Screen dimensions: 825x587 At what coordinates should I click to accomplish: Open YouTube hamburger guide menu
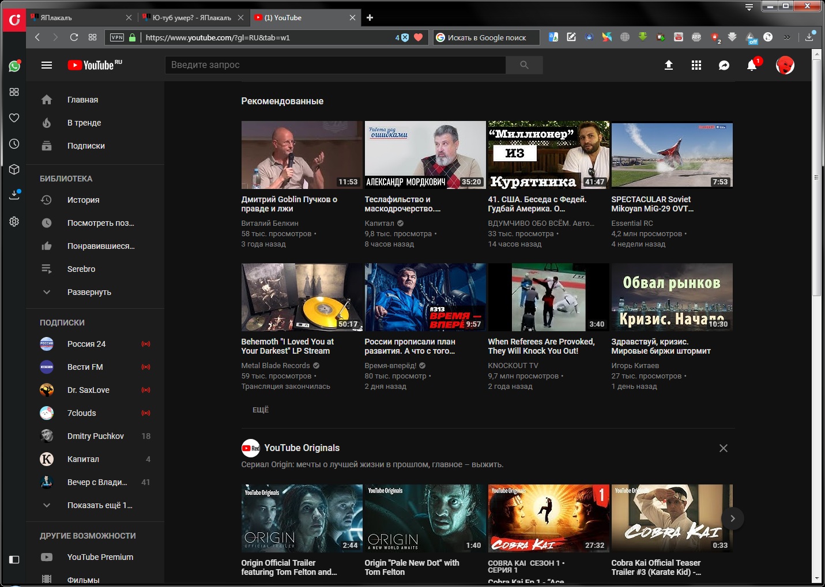pos(47,65)
